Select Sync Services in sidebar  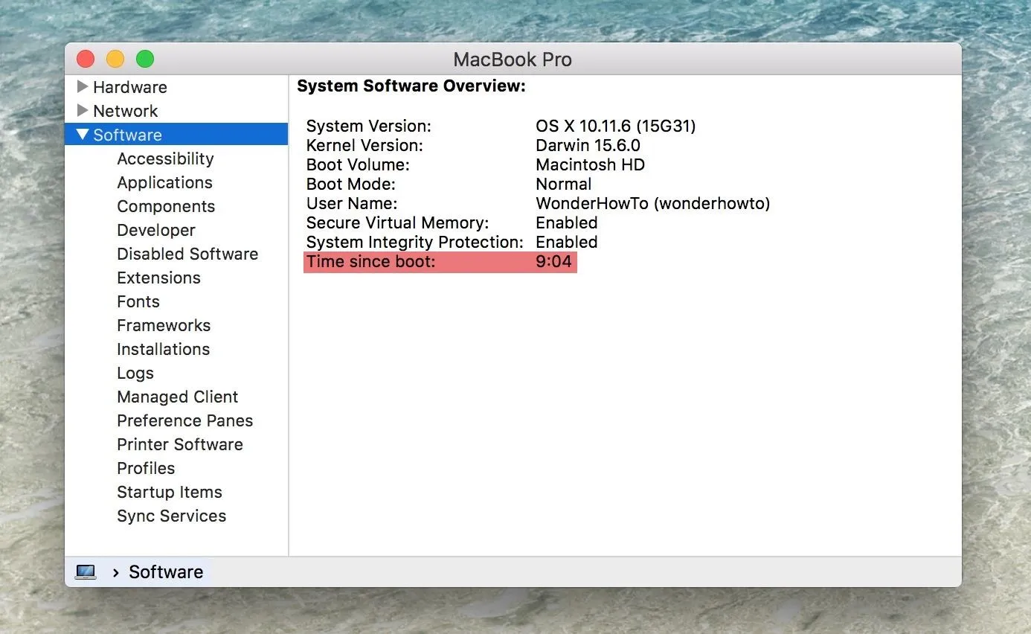point(171,516)
